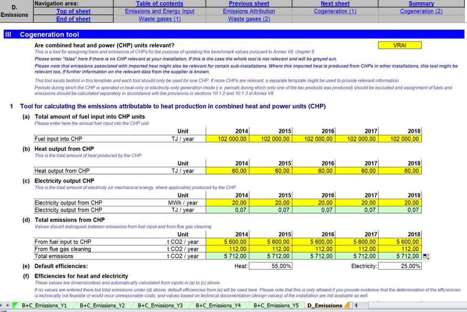Viewport: 467px width, 312px height.
Task: Select 2018 From flue gas cleaning cell
Action: point(400,249)
